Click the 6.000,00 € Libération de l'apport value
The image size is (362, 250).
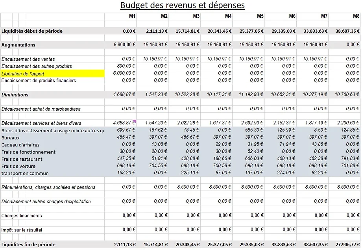point(124,73)
